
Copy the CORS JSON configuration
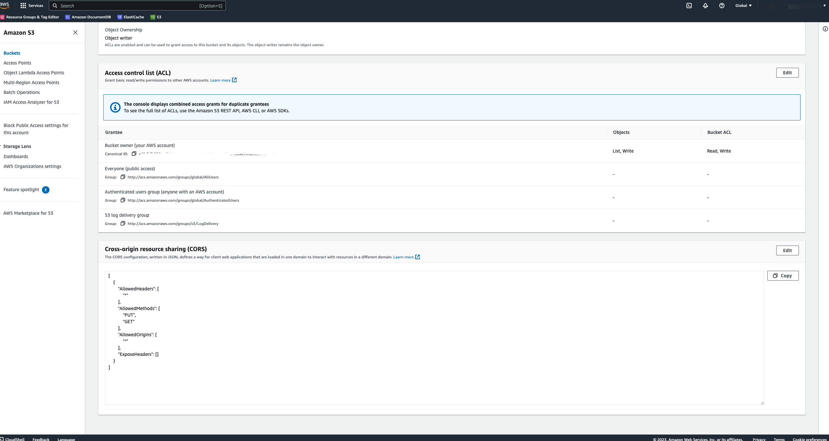click(x=783, y=276)
